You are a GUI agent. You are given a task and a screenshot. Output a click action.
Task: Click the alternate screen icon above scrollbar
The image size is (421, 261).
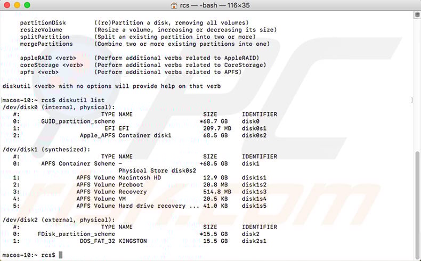[x=417, y=15]
